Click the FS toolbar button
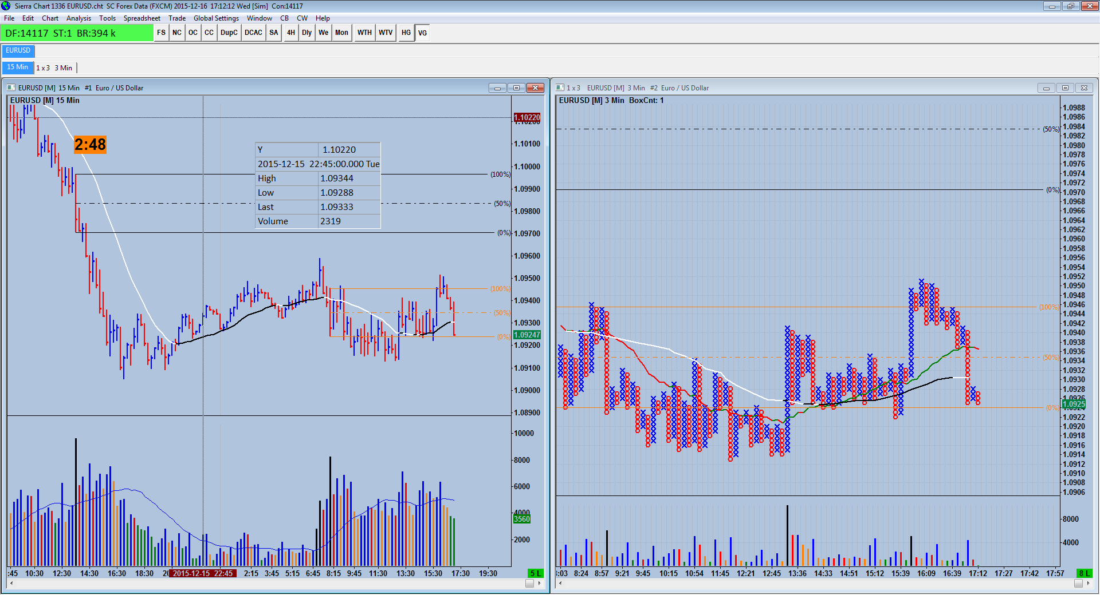The width and height of the screenshot is (1100, 595). [162, 33]
